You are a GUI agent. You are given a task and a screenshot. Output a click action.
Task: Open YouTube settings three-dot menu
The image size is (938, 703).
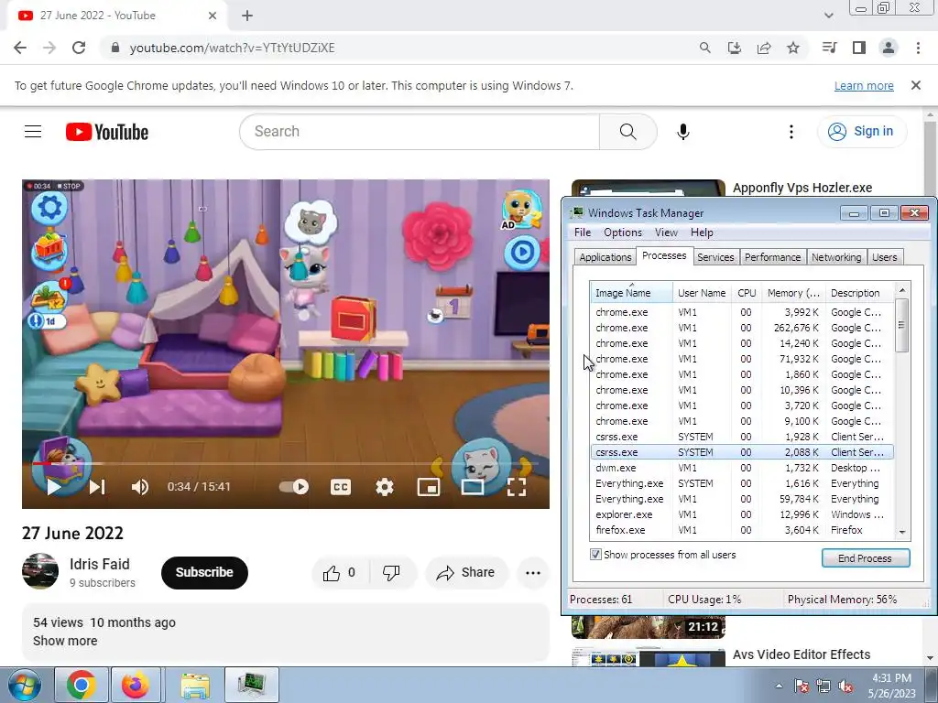click(x=791, y=132)
